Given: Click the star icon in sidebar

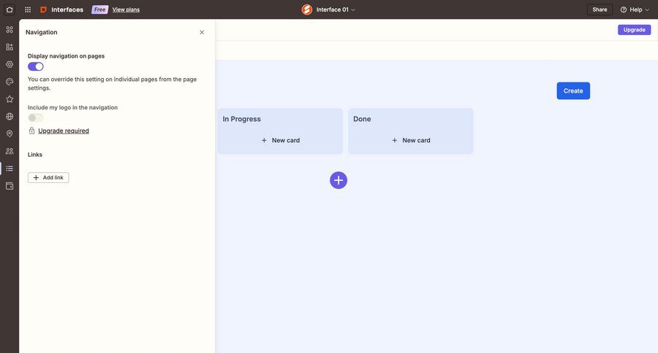Looking at the screenshot, I should [10, 98].
